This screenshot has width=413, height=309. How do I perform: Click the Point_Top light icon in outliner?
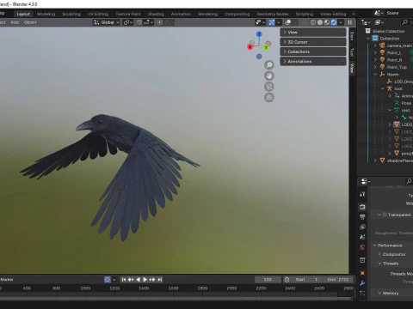382,67
